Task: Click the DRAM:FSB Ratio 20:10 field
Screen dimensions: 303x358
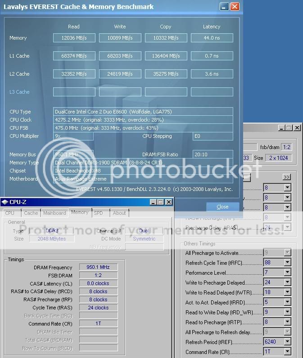Action: [213, 154]
